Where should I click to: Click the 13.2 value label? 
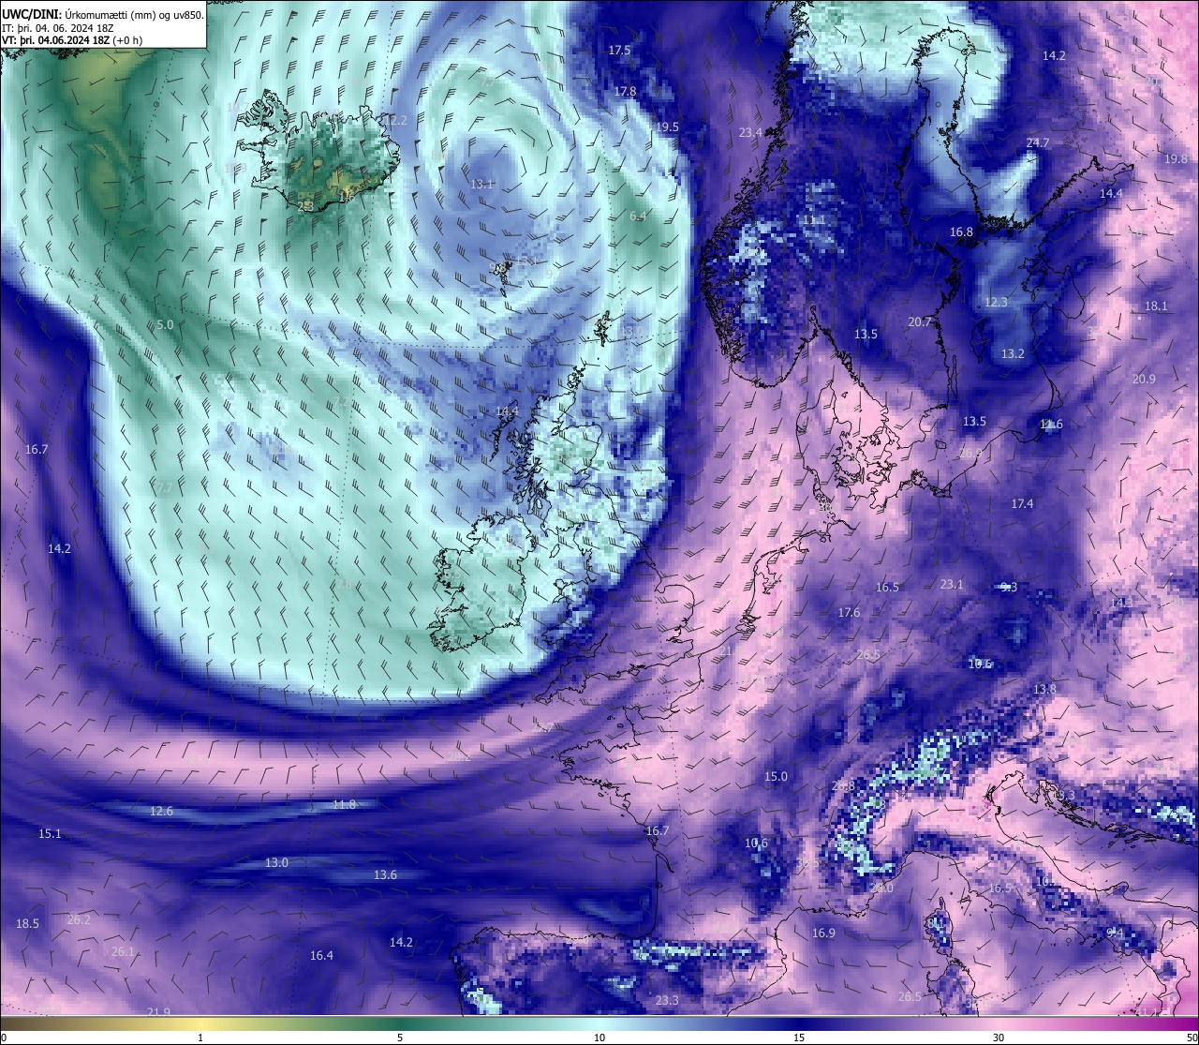coord(1013,354)
